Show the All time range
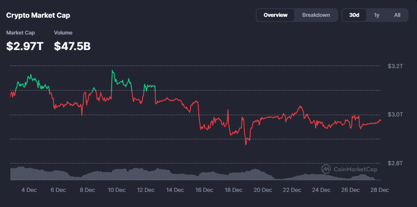 click(397, 15)
